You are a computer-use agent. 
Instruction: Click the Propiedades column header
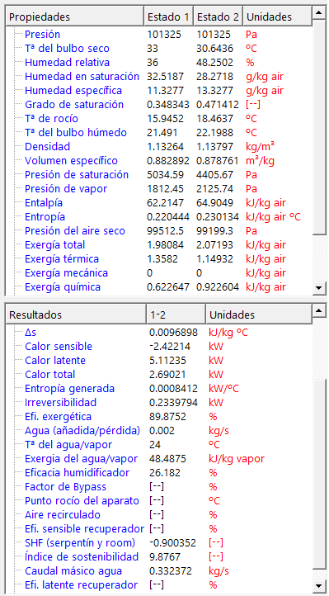pos(75,17)
